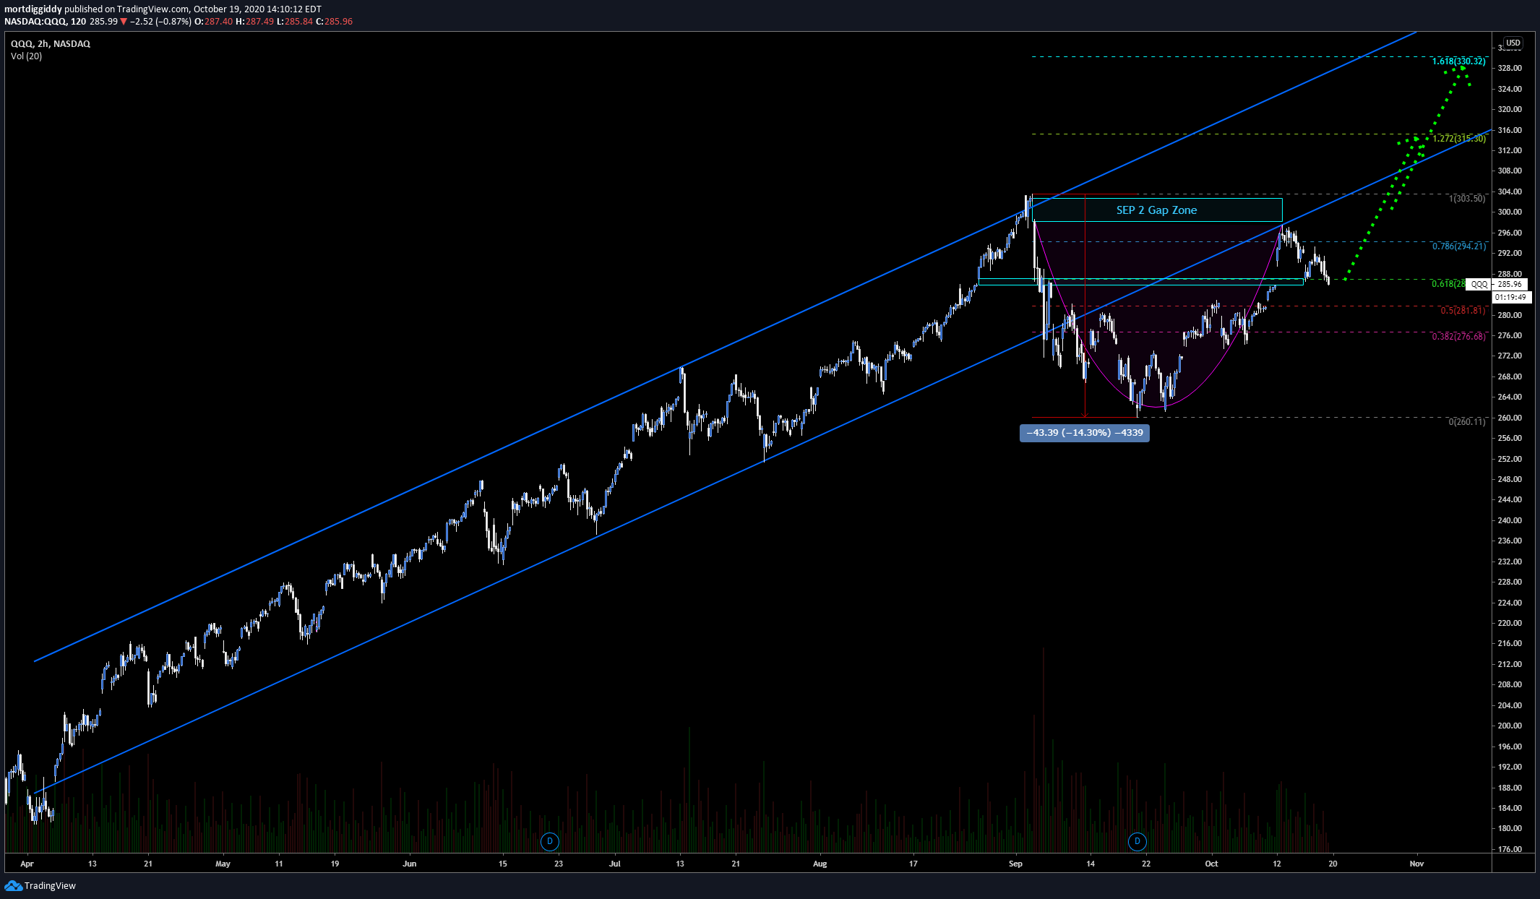
Task: Click the 0.5(281.81) Fibonacci level label
Action: pos(1463,311)
